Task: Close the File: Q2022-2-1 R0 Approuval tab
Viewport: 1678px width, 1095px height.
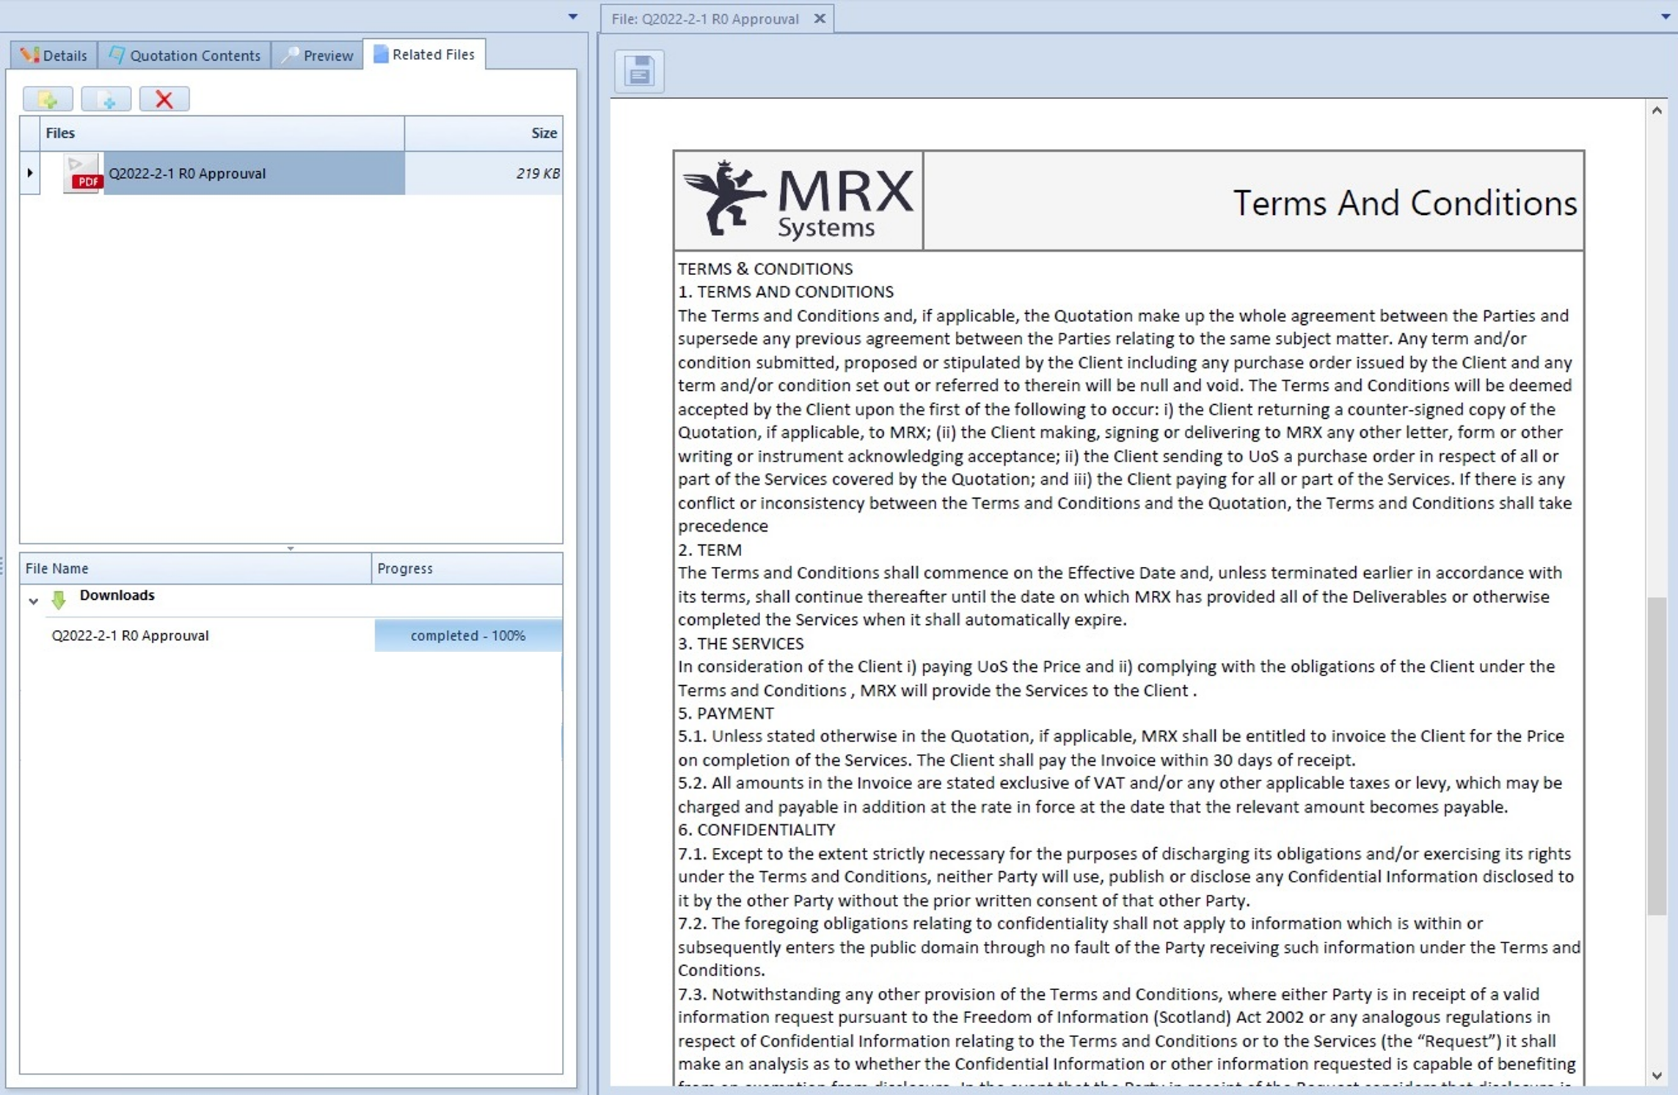Action: pos(820,19)
